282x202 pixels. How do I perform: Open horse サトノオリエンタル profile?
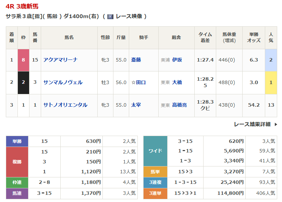[x=65, y=105]
